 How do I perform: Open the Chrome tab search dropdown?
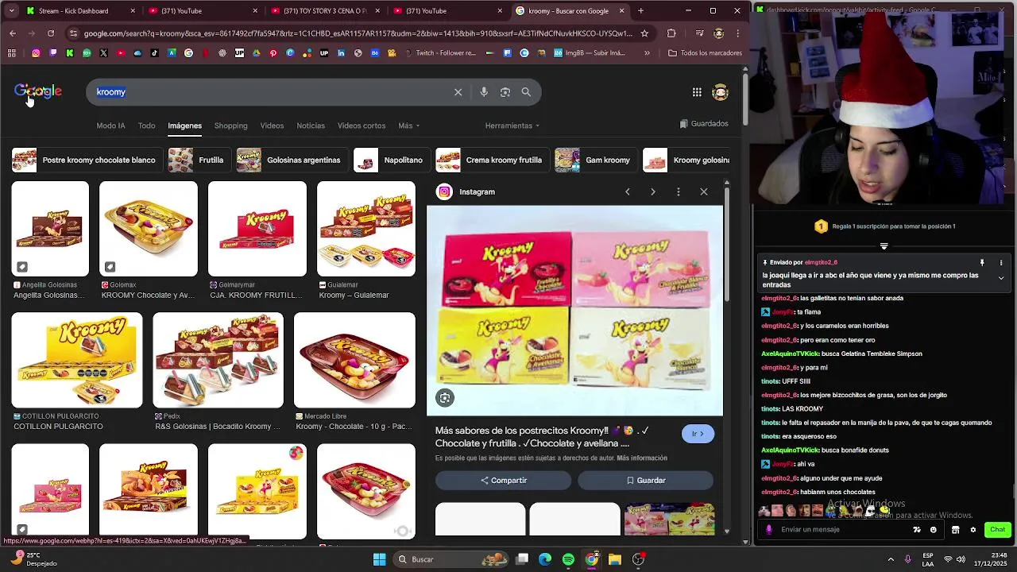11,11
